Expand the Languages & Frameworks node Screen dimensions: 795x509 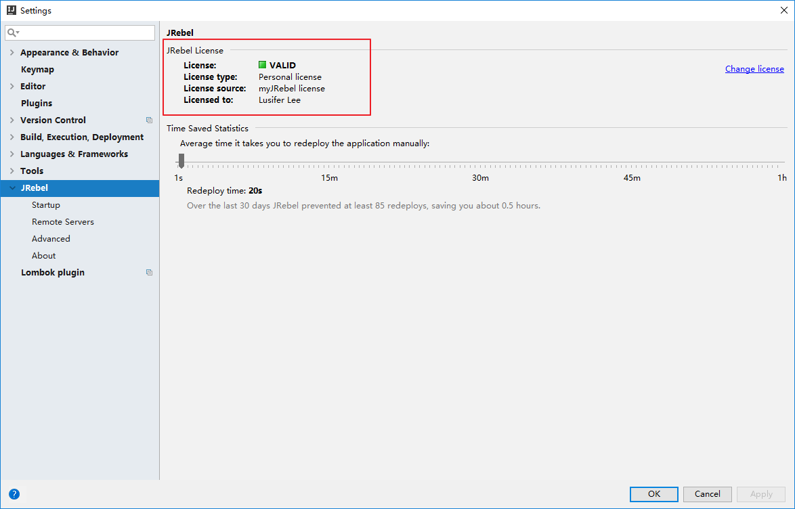(x=12, y=154)
